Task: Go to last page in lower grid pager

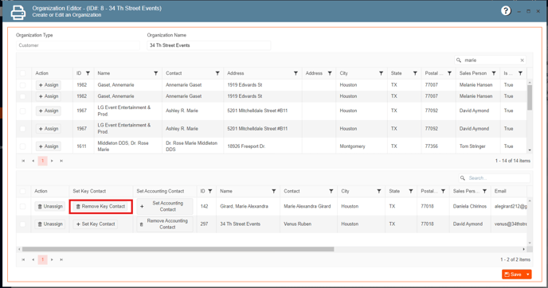Action: [61, 259]
